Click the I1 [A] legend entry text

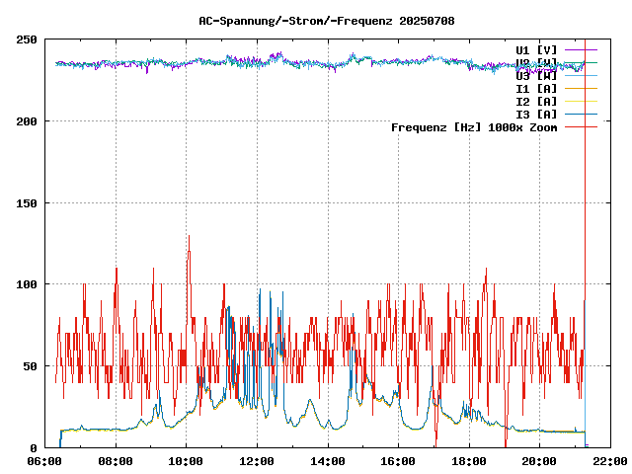click(536, 88)
